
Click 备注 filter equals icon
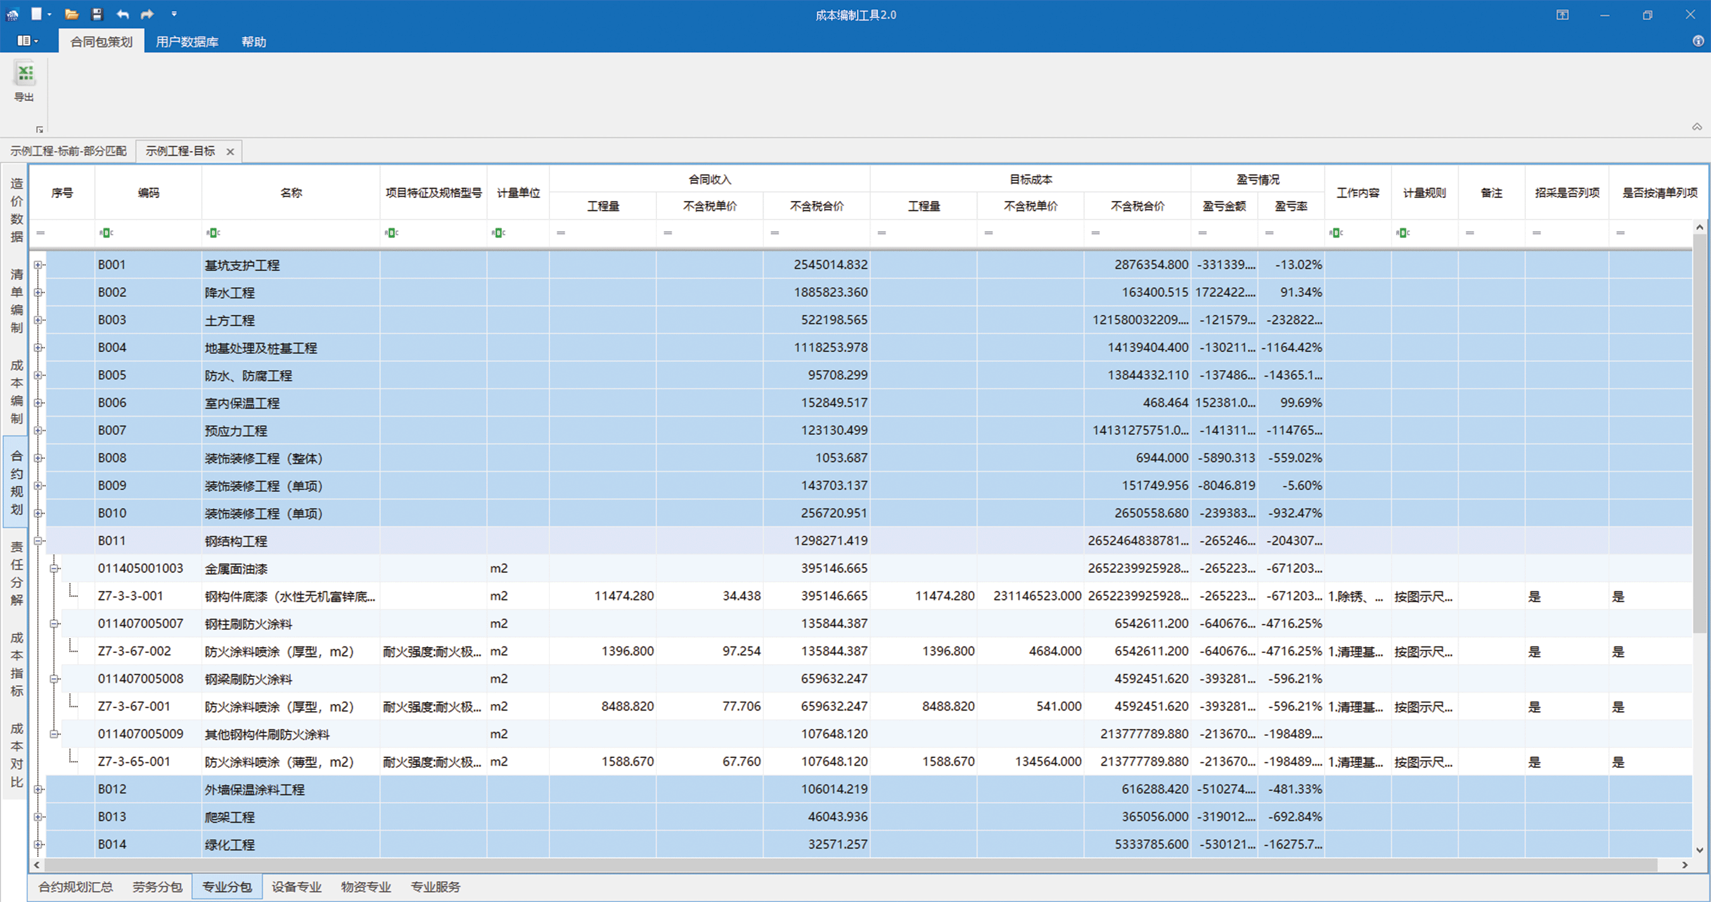pyautogui.click(x=1469, y=233)
